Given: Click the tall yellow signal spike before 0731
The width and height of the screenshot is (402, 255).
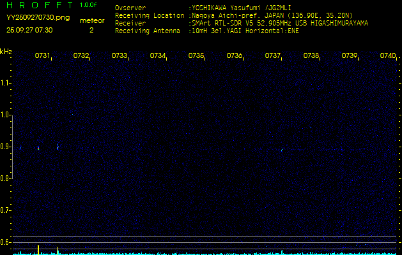Looking at the screenshot, I should (x=38, y=250).
